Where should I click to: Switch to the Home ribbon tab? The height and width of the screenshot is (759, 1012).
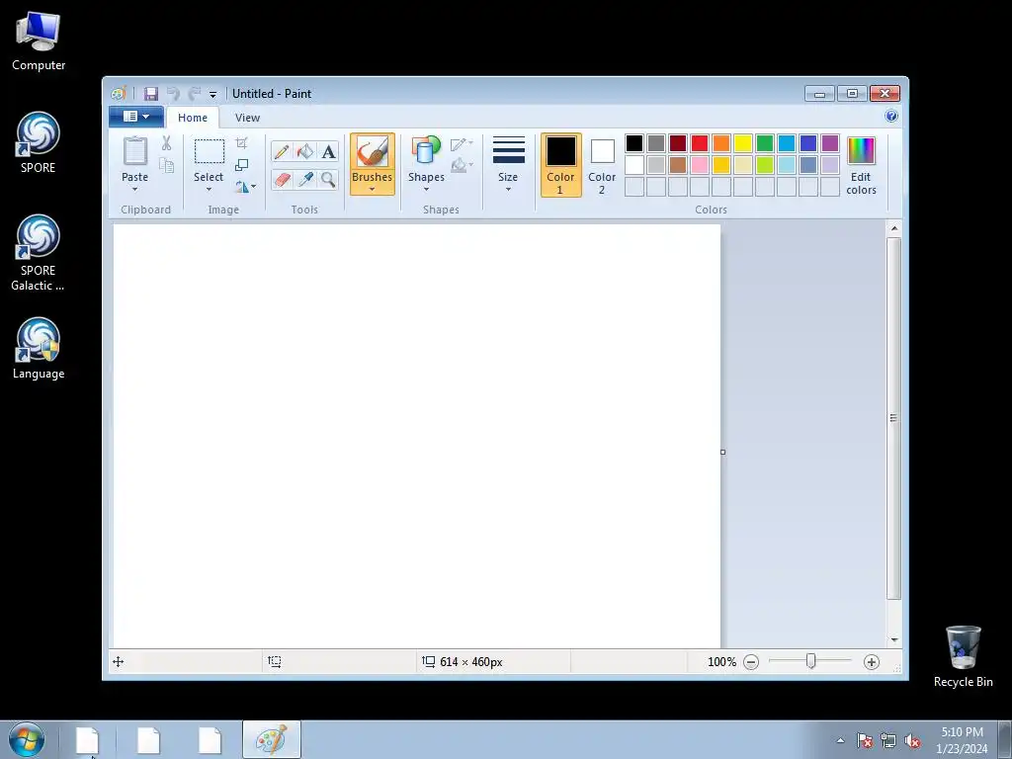pos(193,118)
